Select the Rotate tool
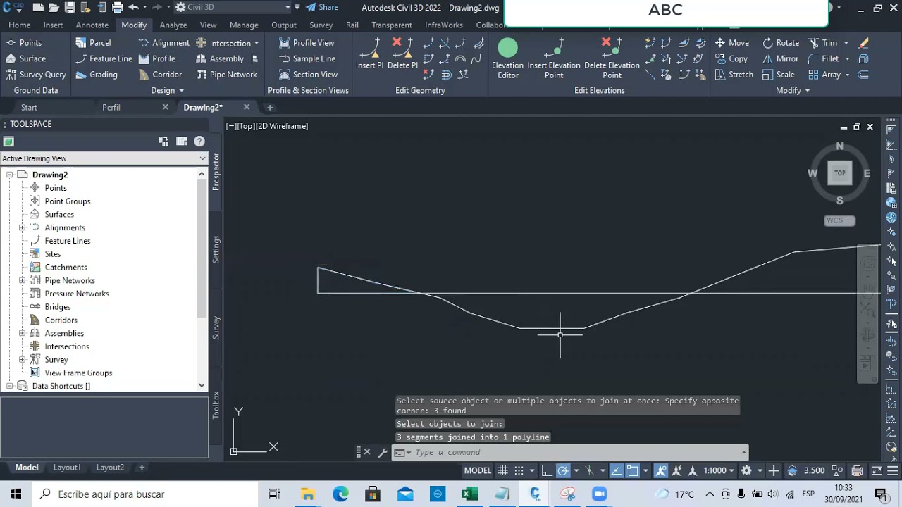Screen dimensions: 902x507 [781, 43]
